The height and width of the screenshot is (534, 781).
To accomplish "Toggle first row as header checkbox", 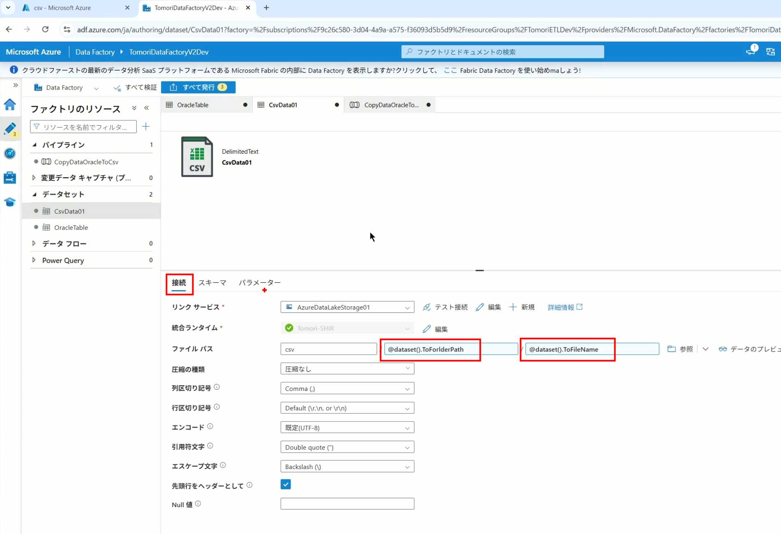I will [x=286, y=484].
